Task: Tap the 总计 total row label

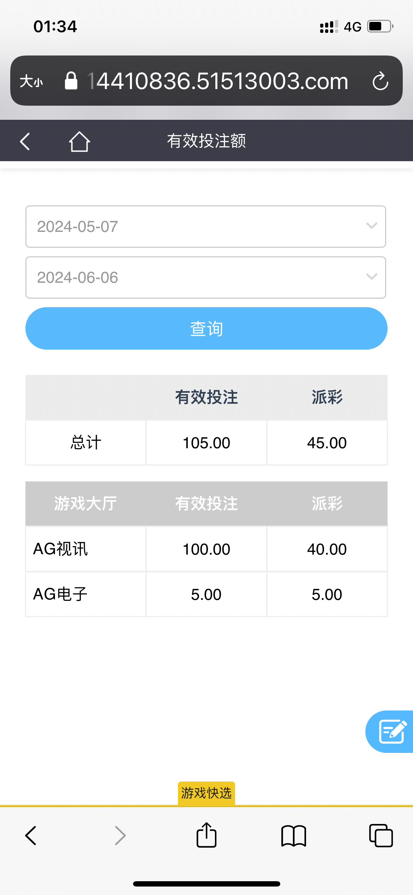Action: tap(86, 443)
